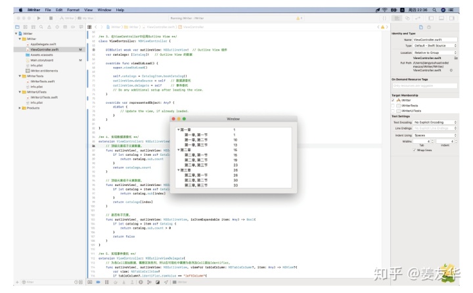The image size is (473, 293).
Task: Open the Text Encoding dropdown
Action: click(x=435, y=122)
